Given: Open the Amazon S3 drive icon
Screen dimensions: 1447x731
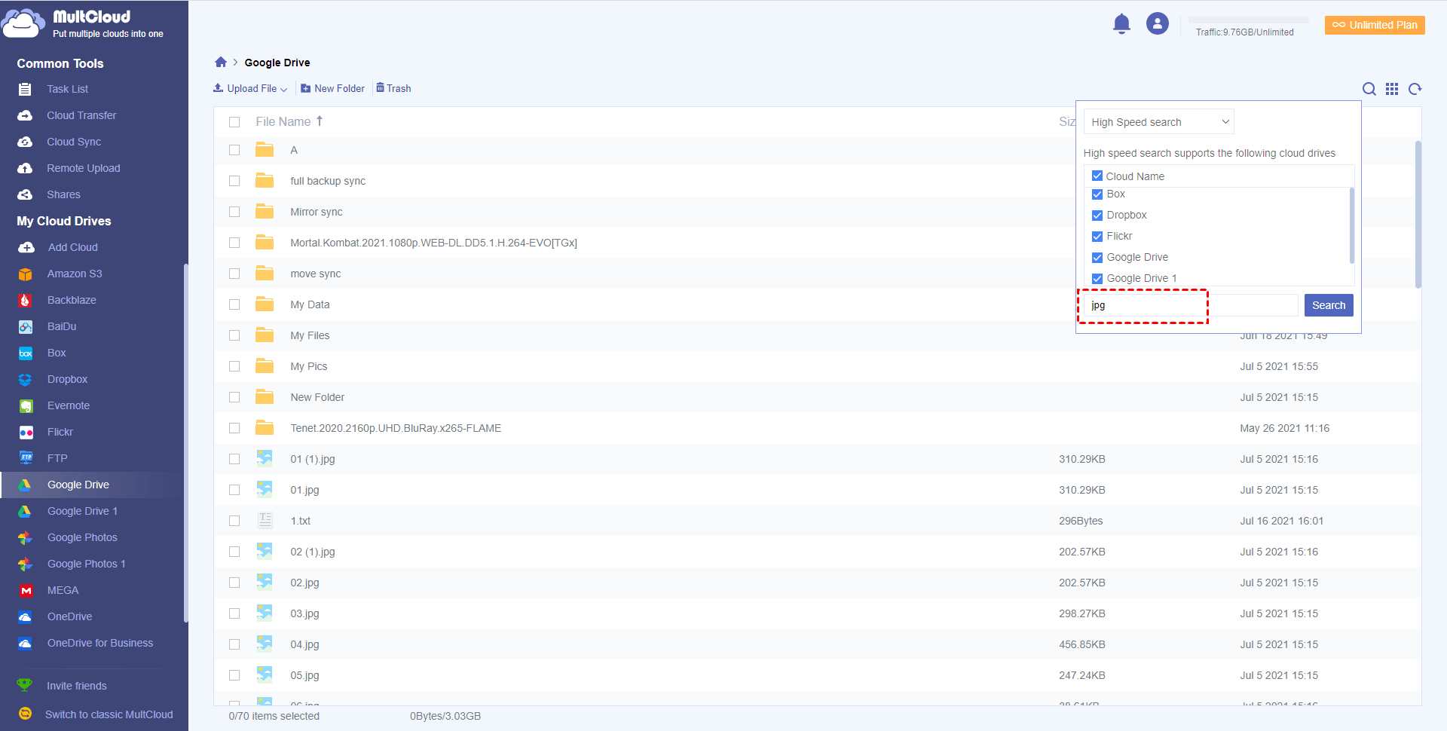Looking at the screenshot, I should pyautogui.click(x=26, y=274).
